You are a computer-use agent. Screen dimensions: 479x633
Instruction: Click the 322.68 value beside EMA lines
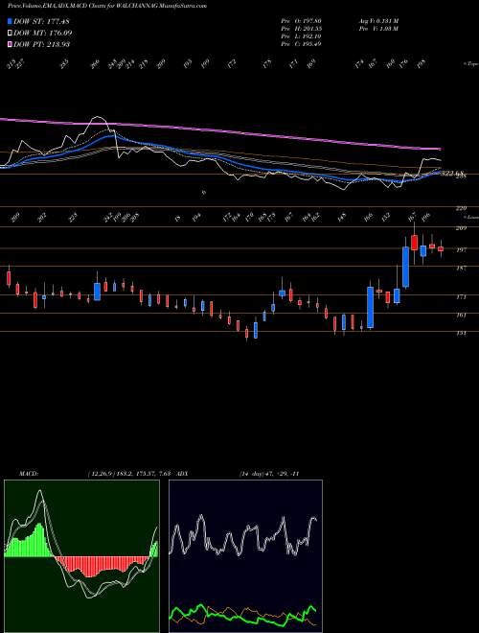click(x=453, y=174)
